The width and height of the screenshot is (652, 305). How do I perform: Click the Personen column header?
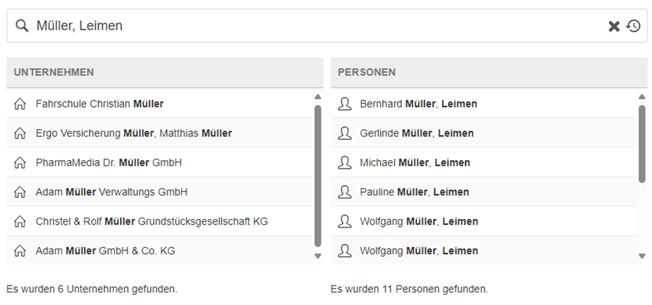tap(367, 72)
